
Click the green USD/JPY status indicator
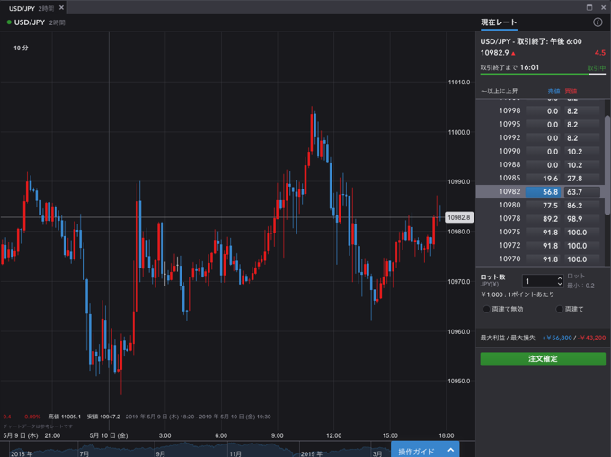pyautogui.click(x=9, y=22)
